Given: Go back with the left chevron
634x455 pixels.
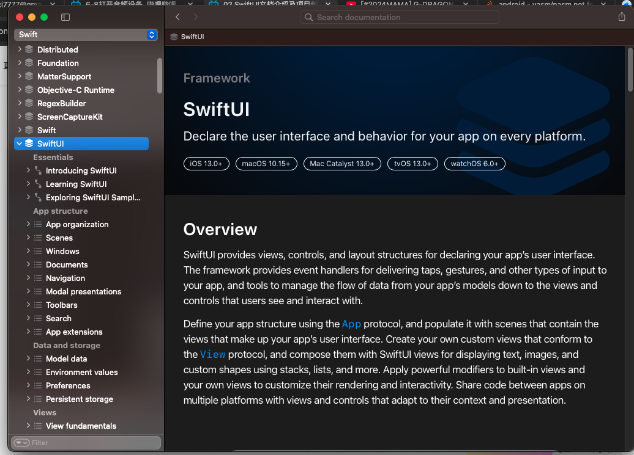Looking at the screenshot, I should tap(177, 17).
